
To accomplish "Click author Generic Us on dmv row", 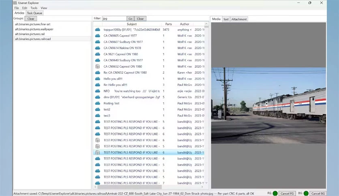I will [185, 97].
